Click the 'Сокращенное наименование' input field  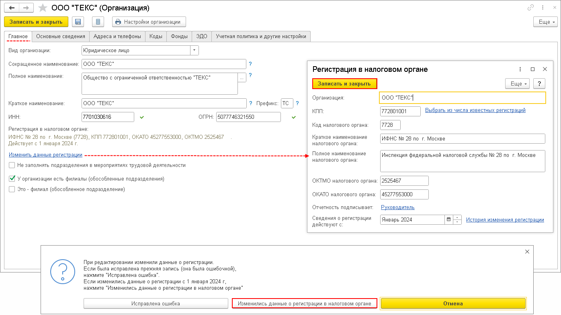[164, 64]
